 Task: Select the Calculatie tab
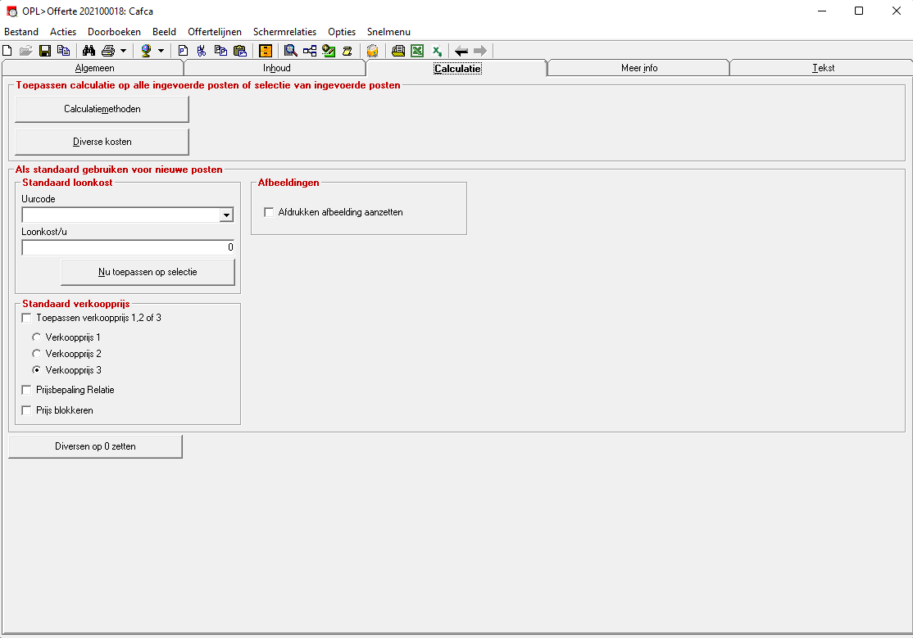click(x=457, y=68)
